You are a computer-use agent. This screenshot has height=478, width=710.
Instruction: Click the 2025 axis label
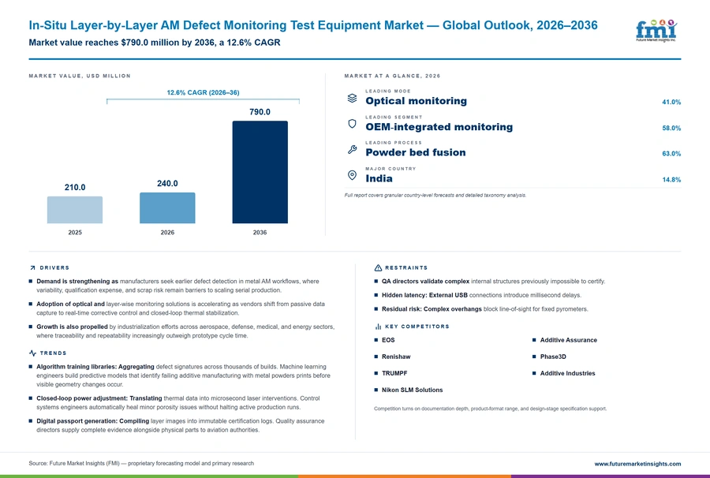[x=75, y=232]
